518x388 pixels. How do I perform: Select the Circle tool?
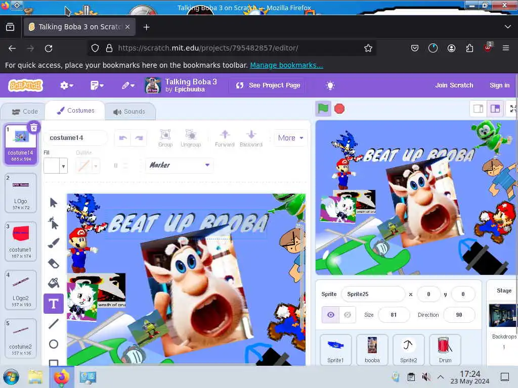[54, 344]
